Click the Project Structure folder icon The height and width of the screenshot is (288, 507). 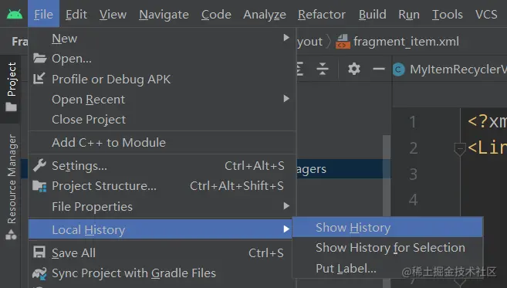[39, 186]
